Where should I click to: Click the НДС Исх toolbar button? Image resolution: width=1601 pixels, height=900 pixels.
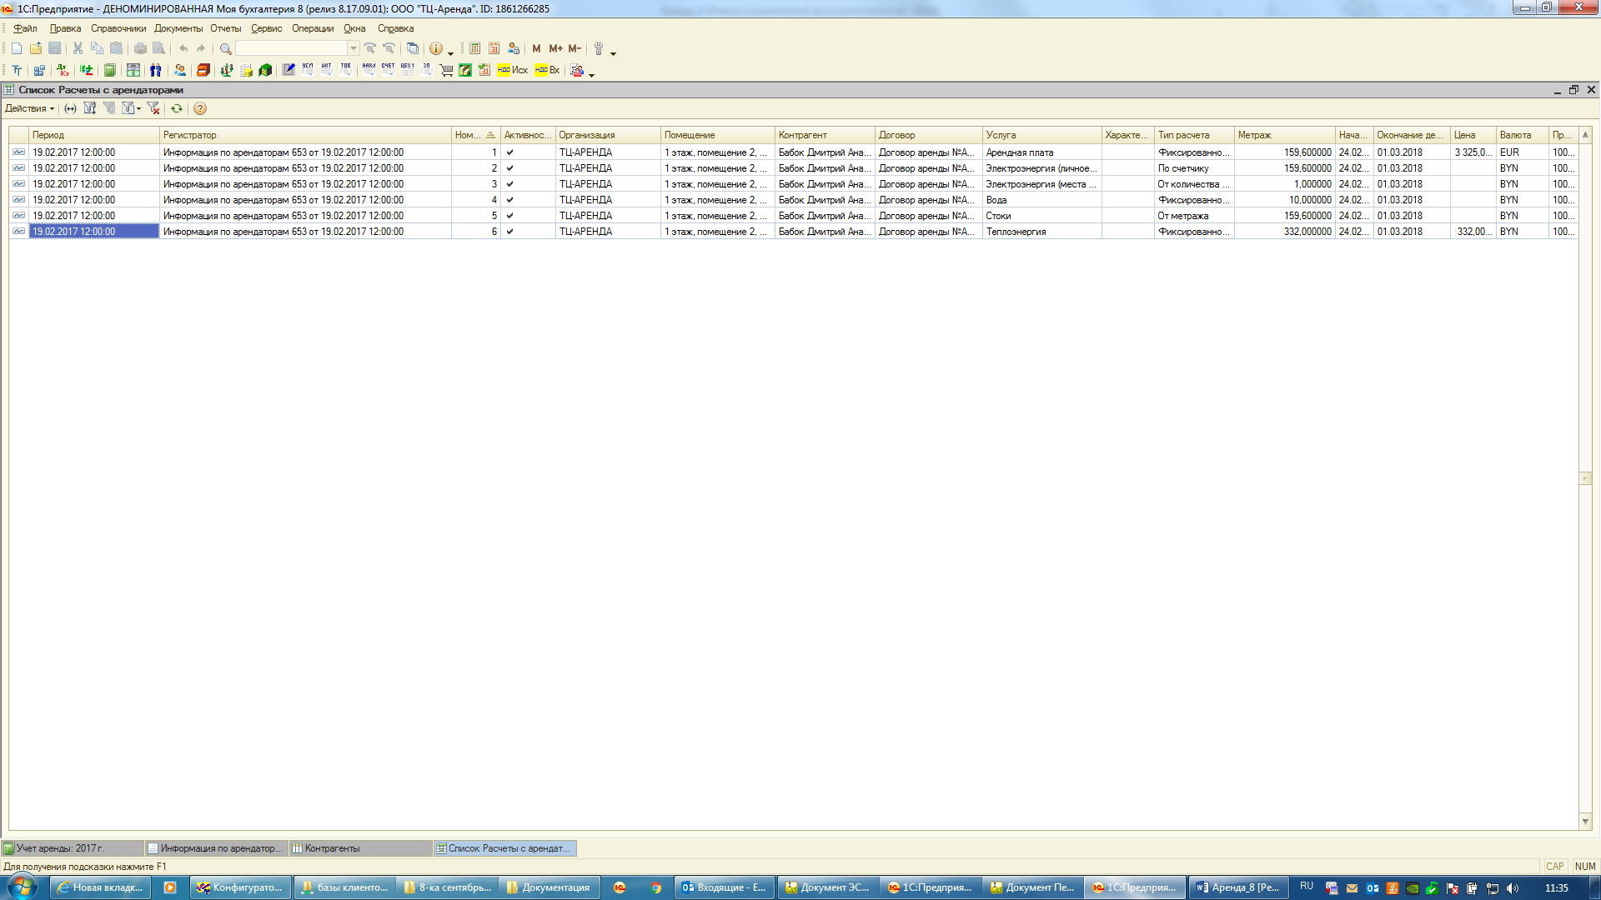click(x=512, y=71)
